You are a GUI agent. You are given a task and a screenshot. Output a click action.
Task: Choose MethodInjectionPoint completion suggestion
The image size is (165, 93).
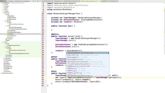click(88, 62)
